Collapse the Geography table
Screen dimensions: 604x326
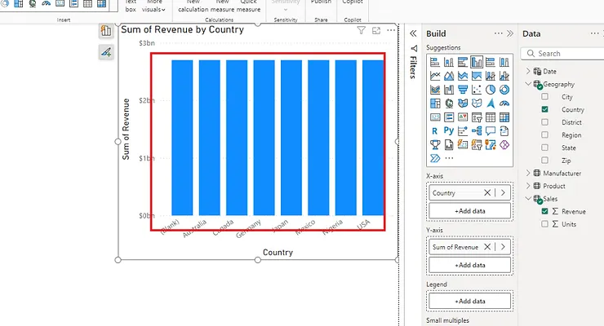[x=528, y=84]
